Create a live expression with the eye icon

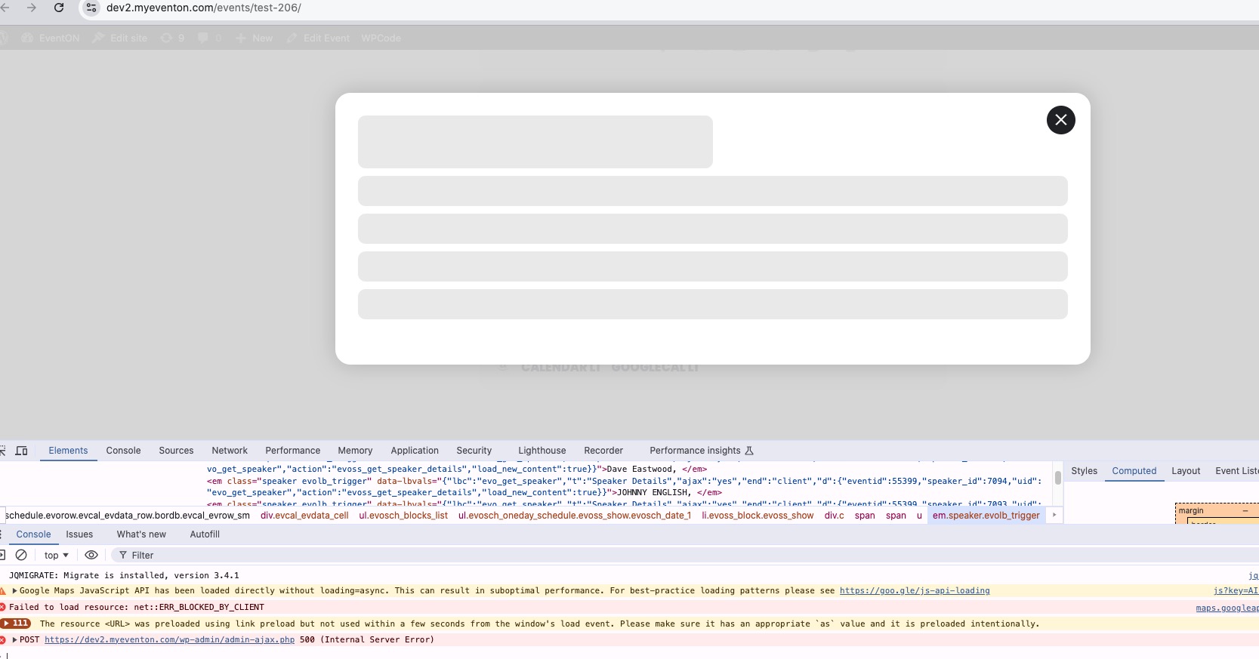[91, 555]
